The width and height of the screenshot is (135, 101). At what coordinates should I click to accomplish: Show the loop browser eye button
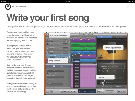[119, 91]
